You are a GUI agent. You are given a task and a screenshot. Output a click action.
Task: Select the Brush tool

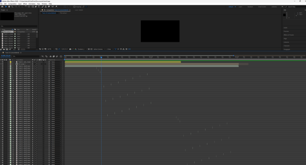(42, 7)
